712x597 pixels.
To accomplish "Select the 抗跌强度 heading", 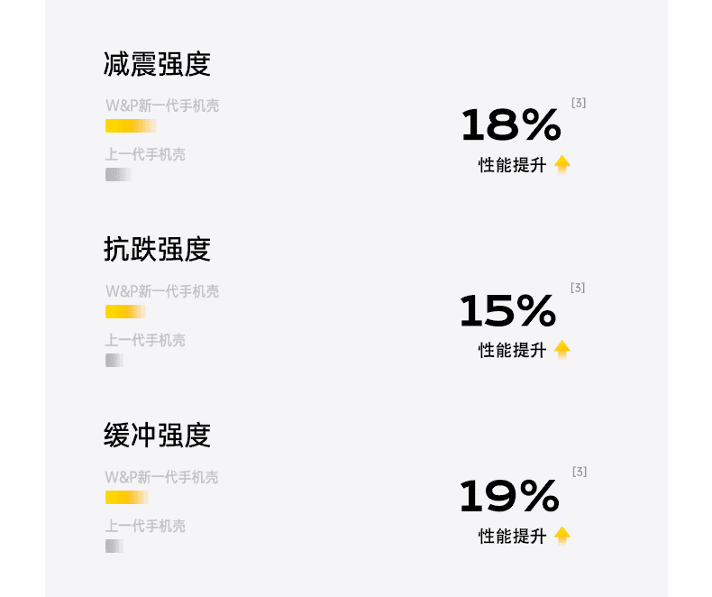I will [x=157, y=249].
